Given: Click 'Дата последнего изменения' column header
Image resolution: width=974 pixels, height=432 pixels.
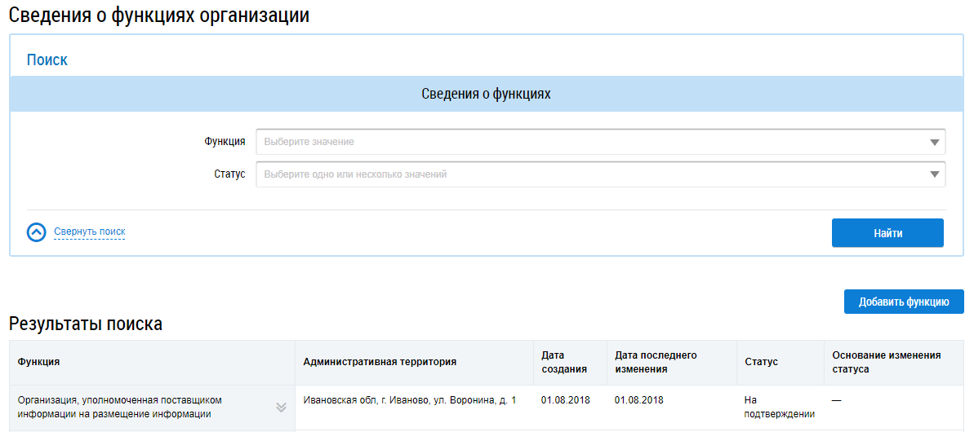Looking at the screenshot, I should [x=656, y=362].
